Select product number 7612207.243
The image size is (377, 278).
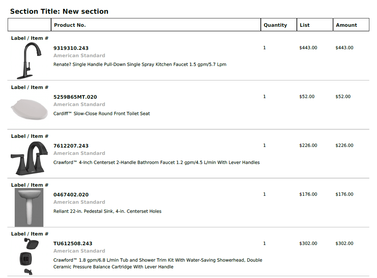pyautogui.click(x=71, y=146)
